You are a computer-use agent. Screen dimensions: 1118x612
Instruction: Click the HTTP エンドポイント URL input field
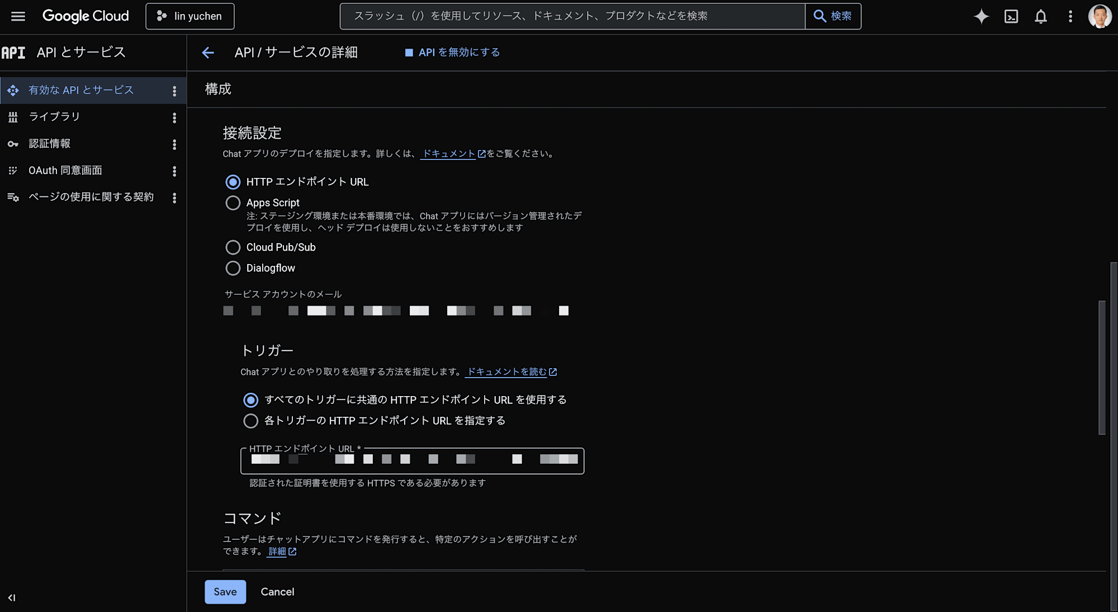pyautogui.click(x=413, y=461)
